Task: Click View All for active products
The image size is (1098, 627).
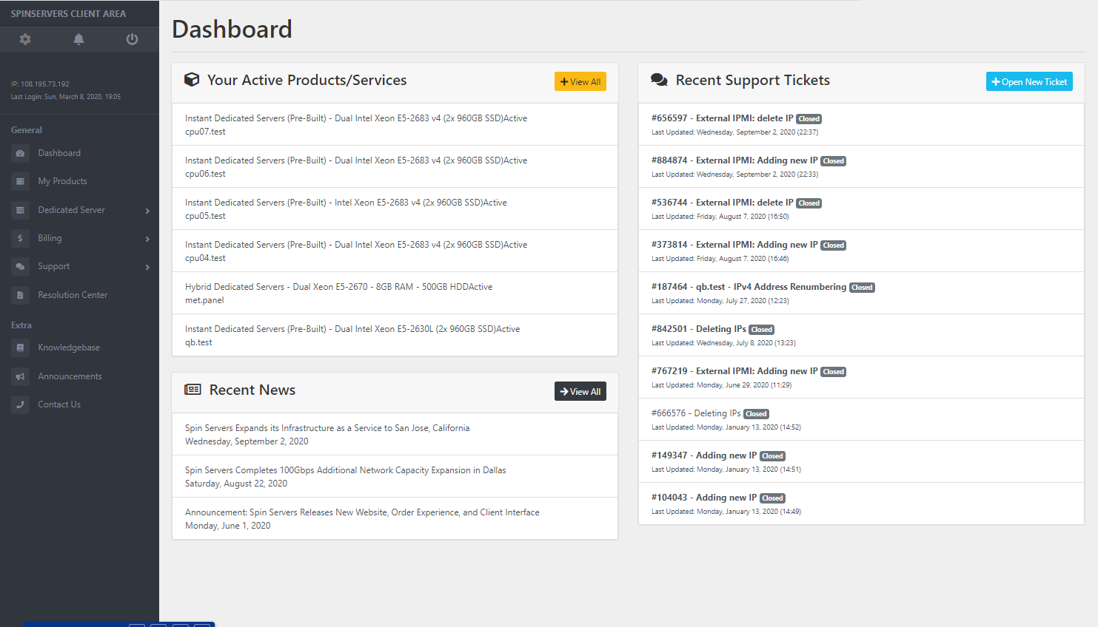Action: pos(580,82)
